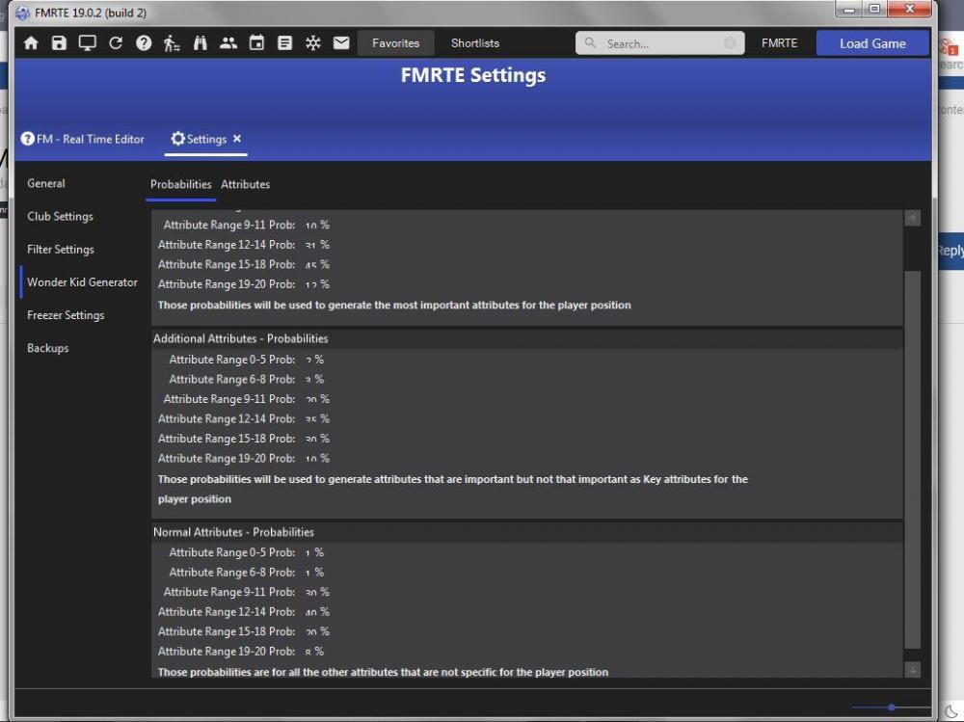The image size is (964, 722).
Task: Click the scrollbar up arrow
Action: (x=912, y=218)
